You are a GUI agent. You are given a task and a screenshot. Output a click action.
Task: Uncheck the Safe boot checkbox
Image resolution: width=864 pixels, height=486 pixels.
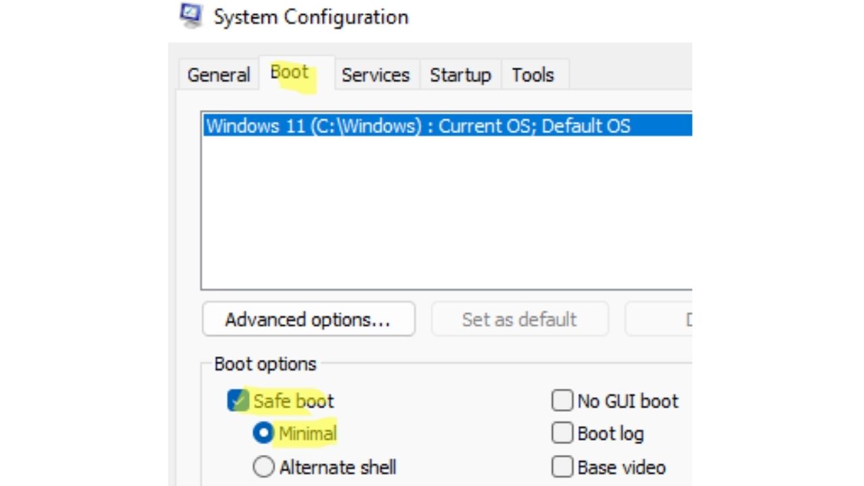(x=239, y=401)
